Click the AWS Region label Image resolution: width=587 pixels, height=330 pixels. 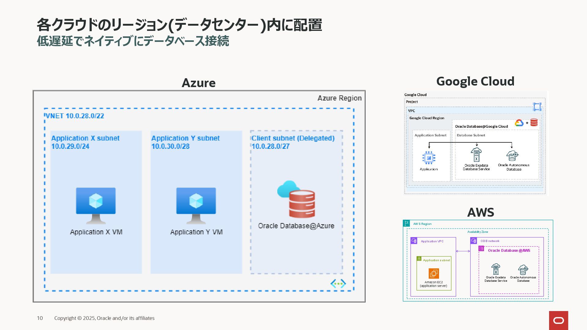tap(422, 224)
